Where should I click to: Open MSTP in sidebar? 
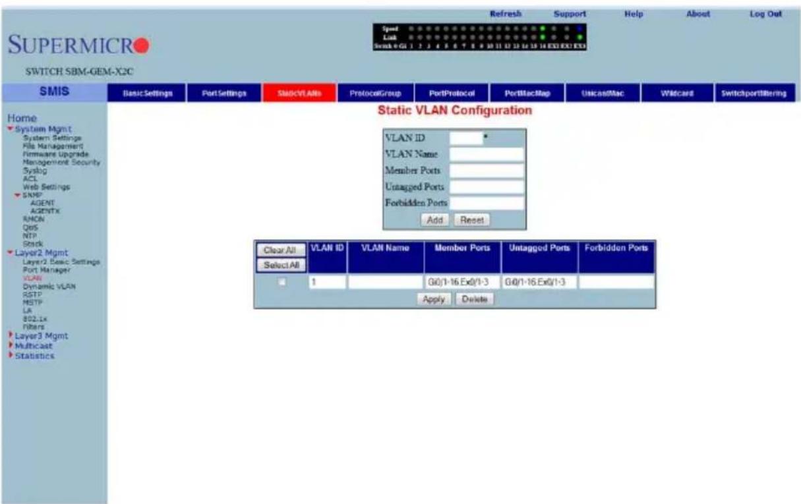click(31, 303)
